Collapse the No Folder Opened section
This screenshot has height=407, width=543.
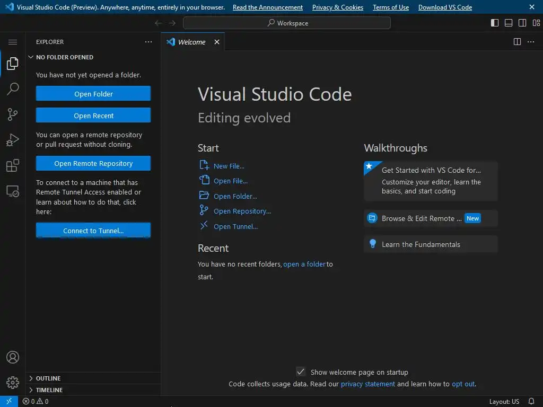click(64, 57)
